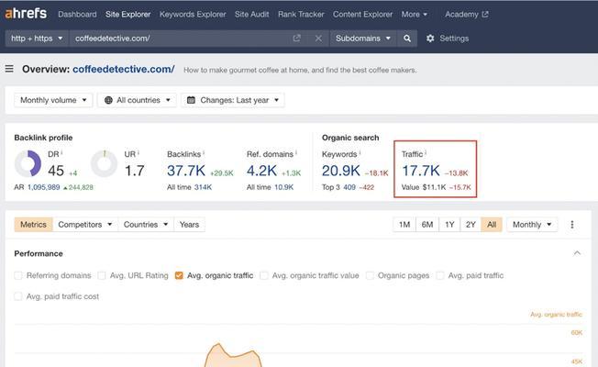The width and height of the screenshot is (598, 367).
Task: Enable Avg. URL Rating checkbox
Action: click(x=102, y=275)
